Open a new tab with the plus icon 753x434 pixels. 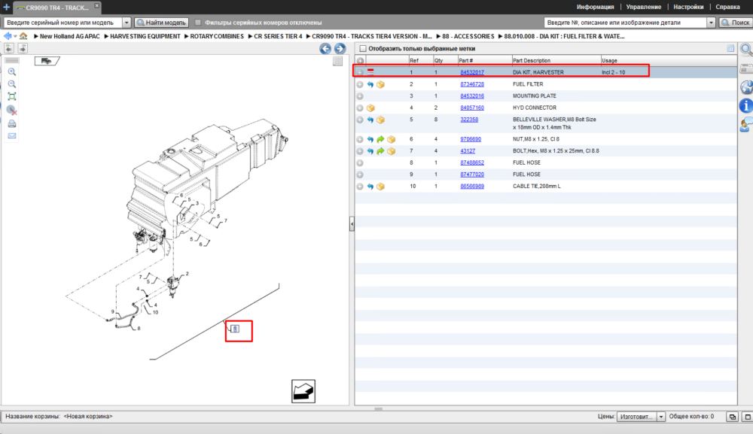(6, 8)
